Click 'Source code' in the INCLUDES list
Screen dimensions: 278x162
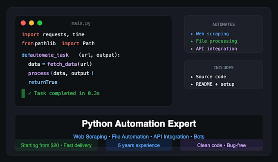tap(211, 77)
